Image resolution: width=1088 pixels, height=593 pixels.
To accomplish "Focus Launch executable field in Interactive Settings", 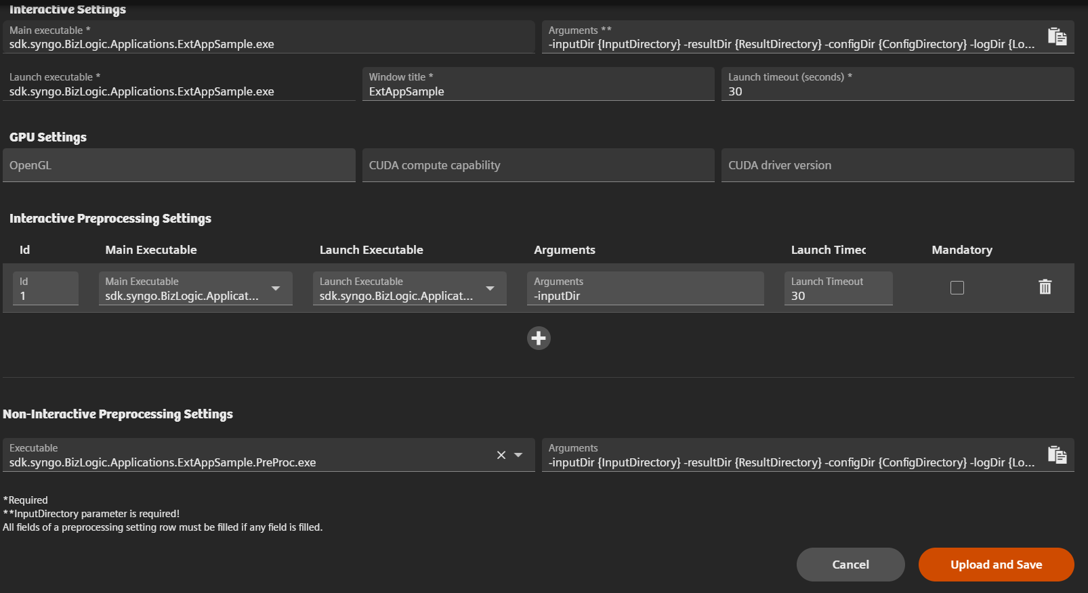I will tap(179, 84).
